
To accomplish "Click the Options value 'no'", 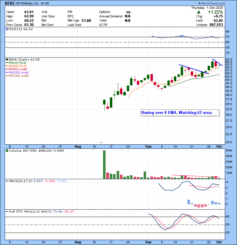I will tap(128, 12).
